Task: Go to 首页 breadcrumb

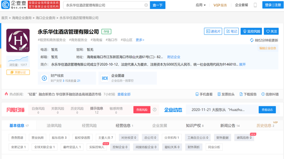Action: click(4, 18)
